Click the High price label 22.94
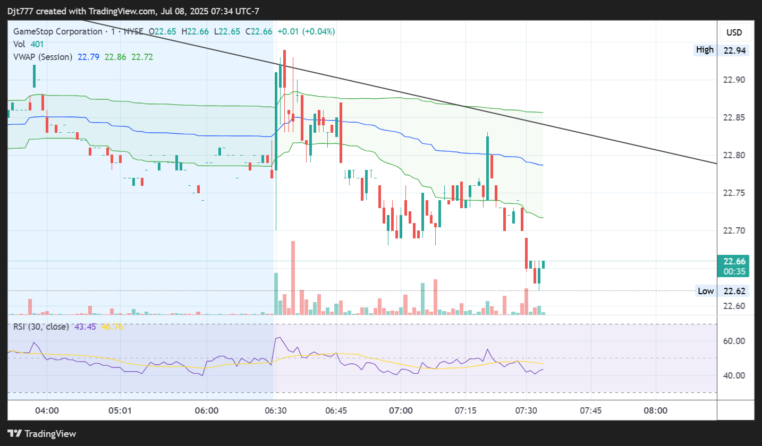The height and width of the screenshot is (446, 762). (722, 50)
